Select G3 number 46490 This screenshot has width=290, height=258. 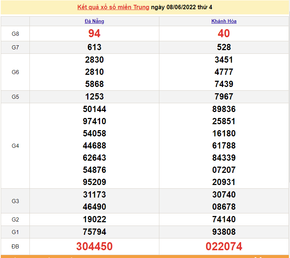[x=94, y=207]
